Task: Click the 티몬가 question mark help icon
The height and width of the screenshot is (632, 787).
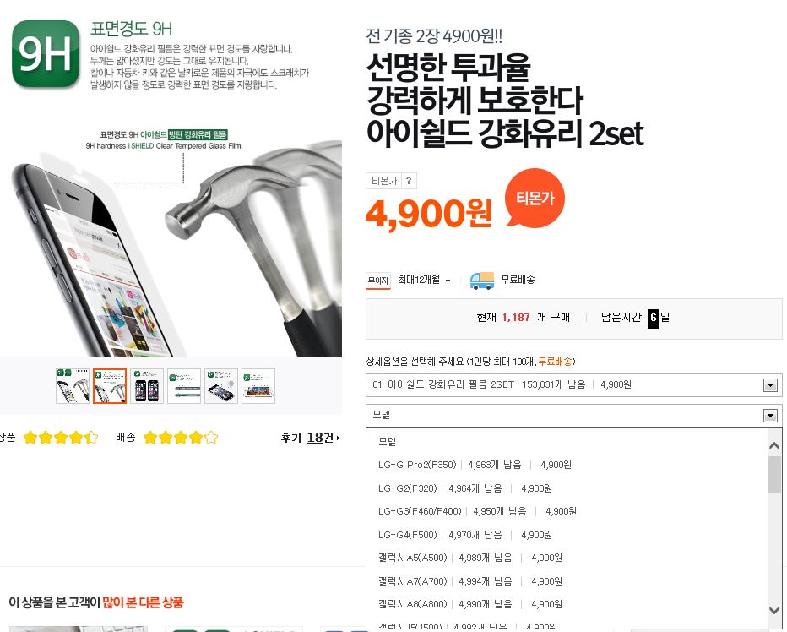Action: [409, 181]
